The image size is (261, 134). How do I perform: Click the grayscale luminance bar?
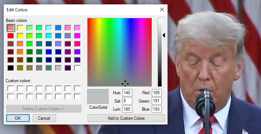tap(160, 52)
